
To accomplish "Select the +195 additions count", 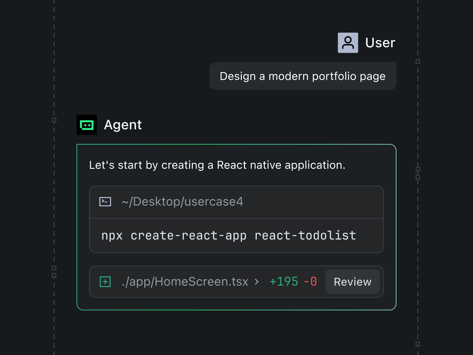I will pos(284,282).
